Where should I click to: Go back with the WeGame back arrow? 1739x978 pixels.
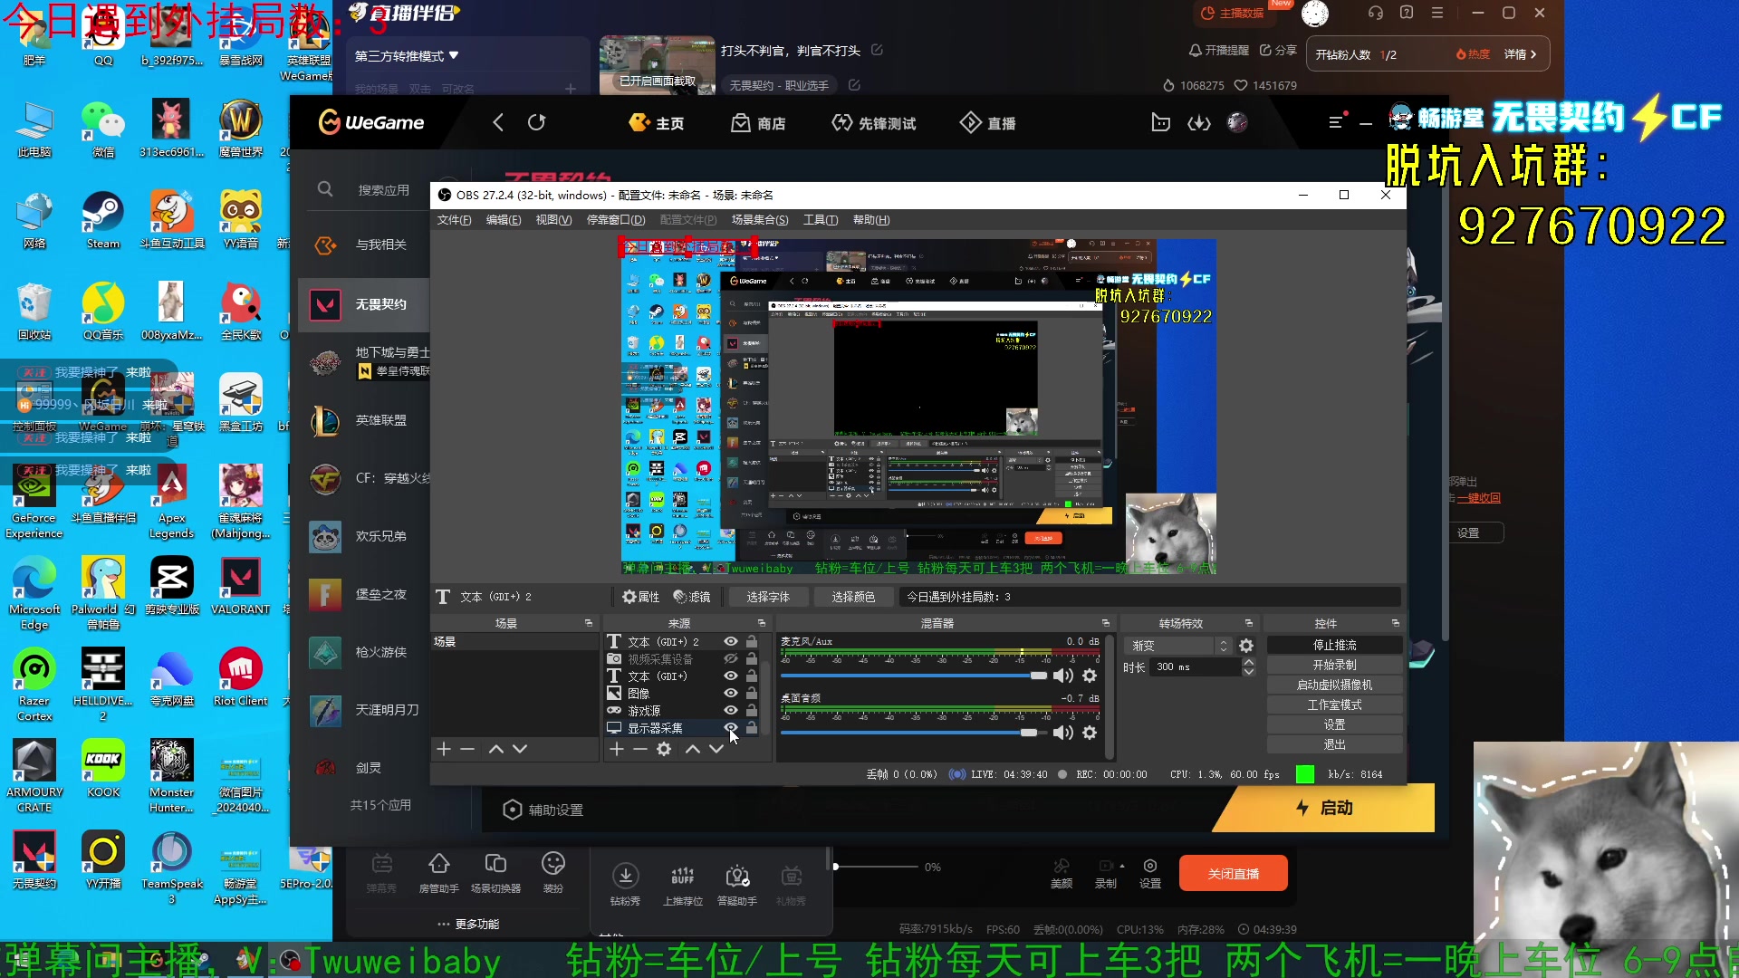tap(497, 122)
